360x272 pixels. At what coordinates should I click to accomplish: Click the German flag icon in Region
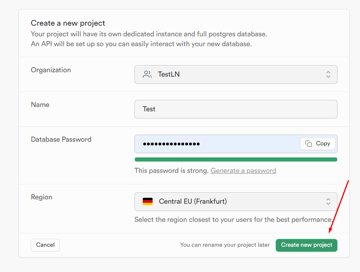point(147,201)
